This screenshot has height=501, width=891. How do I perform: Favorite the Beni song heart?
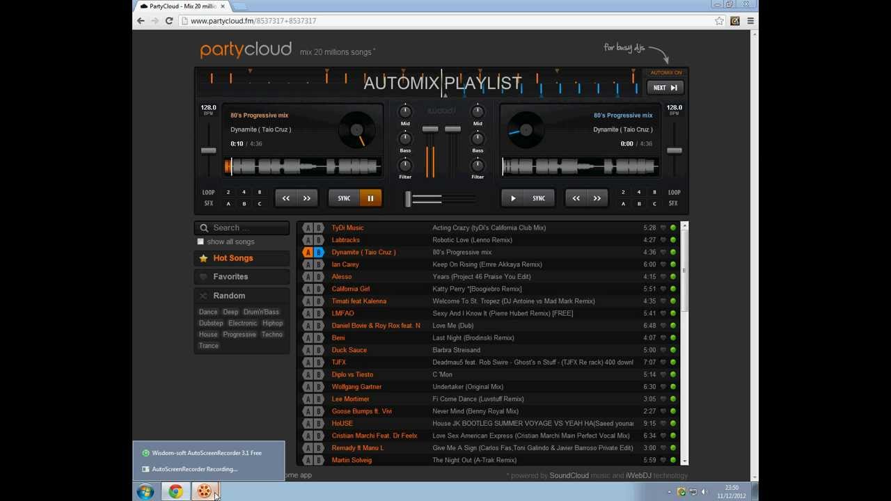pyautogui.click(x=663, y=338)
